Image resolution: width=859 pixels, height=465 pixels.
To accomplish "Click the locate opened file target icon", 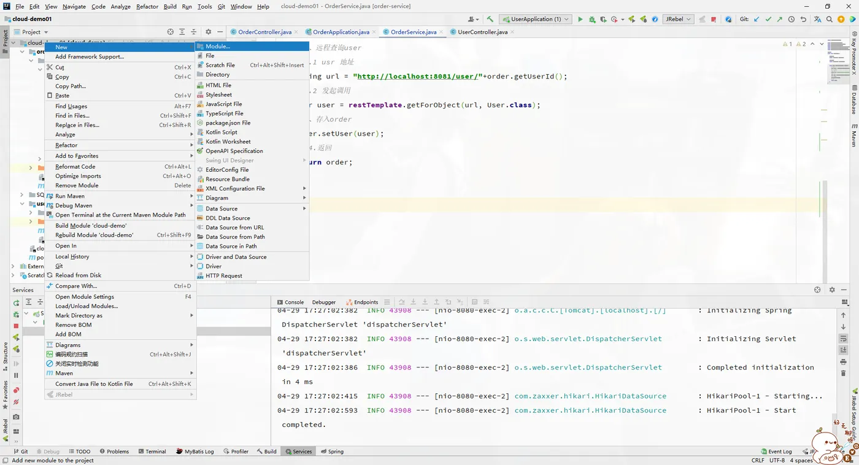I will (x=171, y=32).
